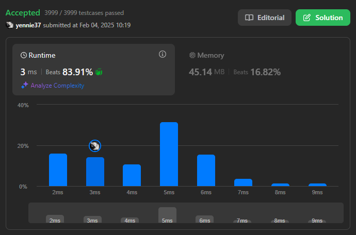Click the tallest 5ms bar
The width and height of the screenshot is (356, 235).
[x=169, y=154]
